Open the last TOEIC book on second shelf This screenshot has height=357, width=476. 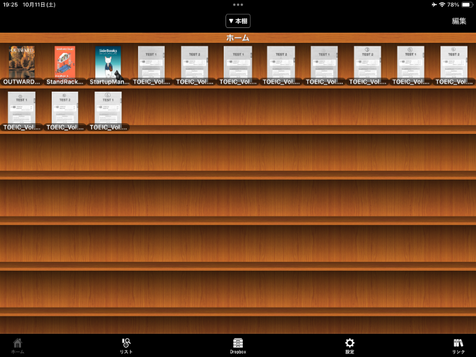tap(108, 108)
